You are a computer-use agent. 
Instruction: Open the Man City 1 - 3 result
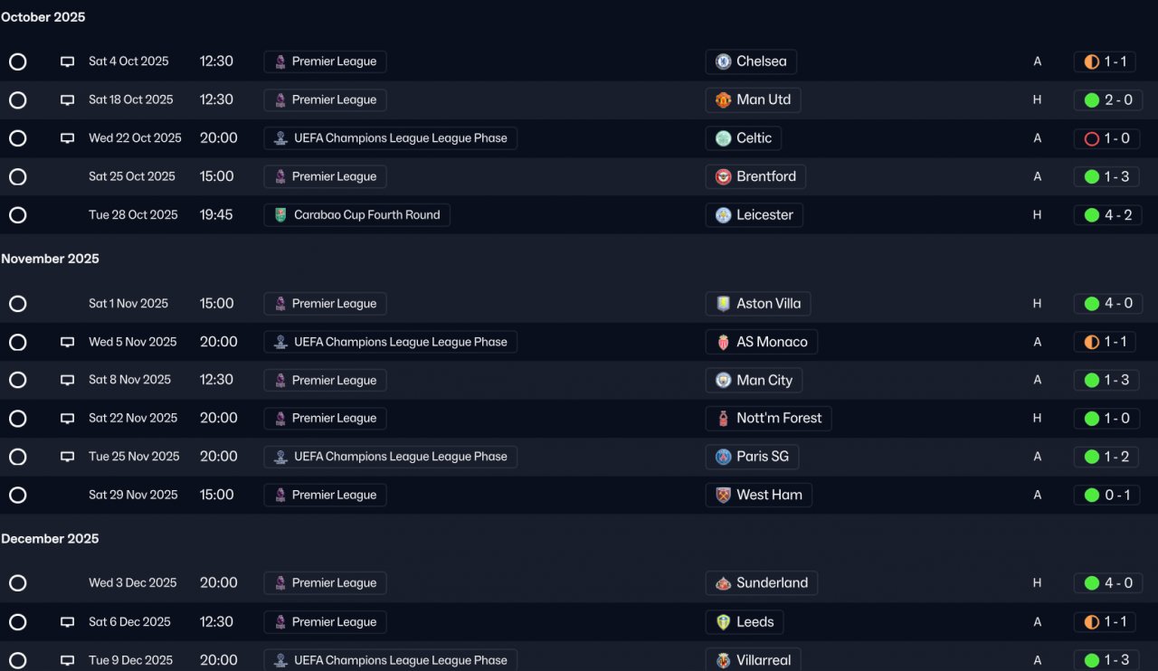1108,381
